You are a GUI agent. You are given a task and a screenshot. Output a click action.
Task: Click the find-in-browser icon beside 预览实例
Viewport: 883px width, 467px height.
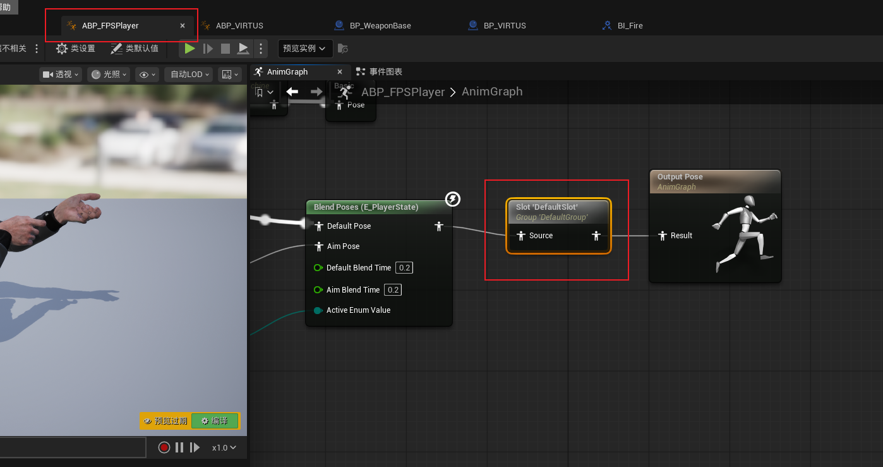[x=342, y=48]
